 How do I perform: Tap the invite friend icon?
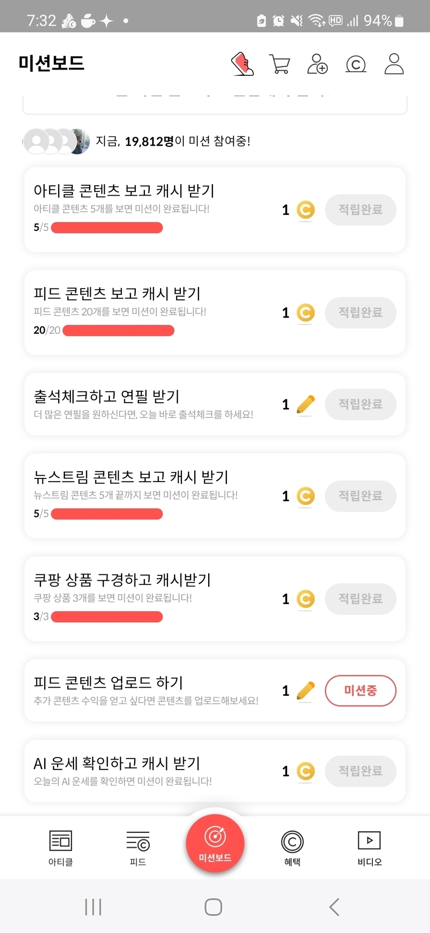pyautogui.click(x=317, y=64)
